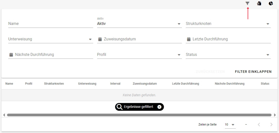279x133 pixels.
Task: Open the Strukturknoten dropdown
Action: [x=268, y=24]
